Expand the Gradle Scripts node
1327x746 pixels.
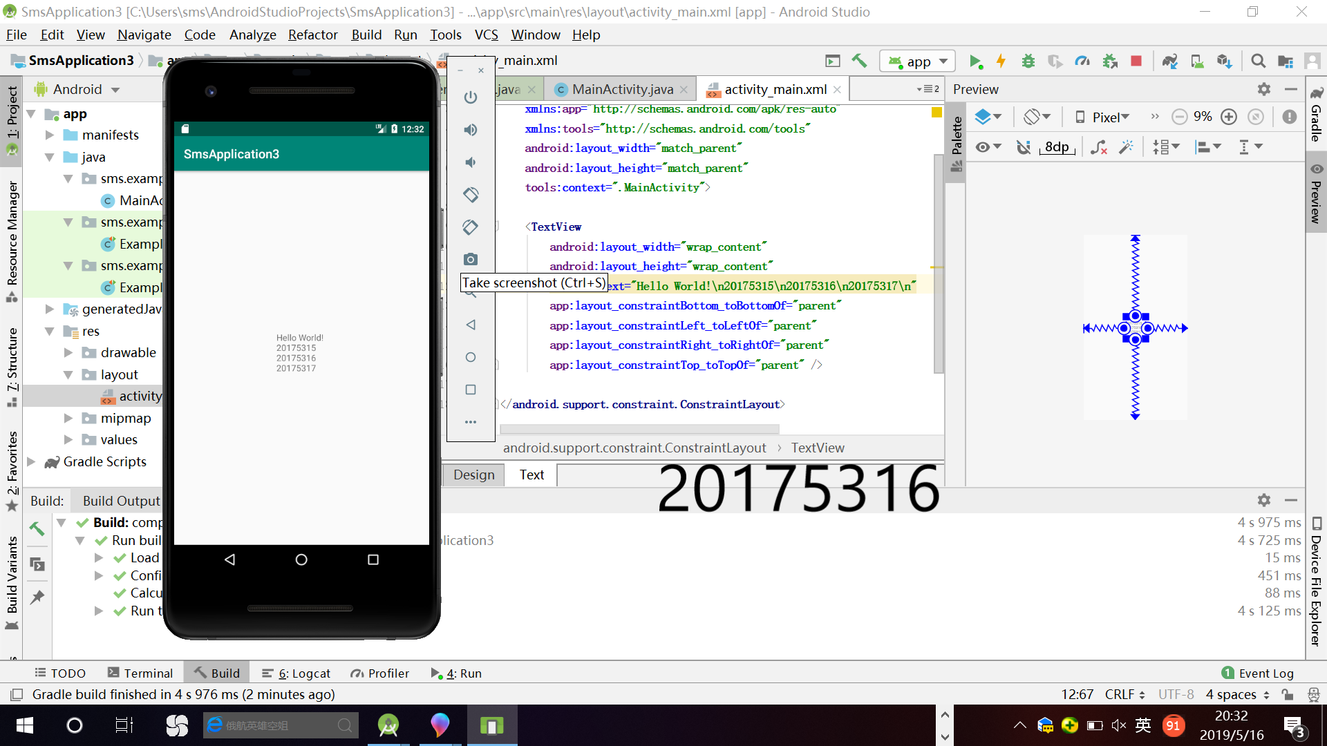(x=31, y=461)
